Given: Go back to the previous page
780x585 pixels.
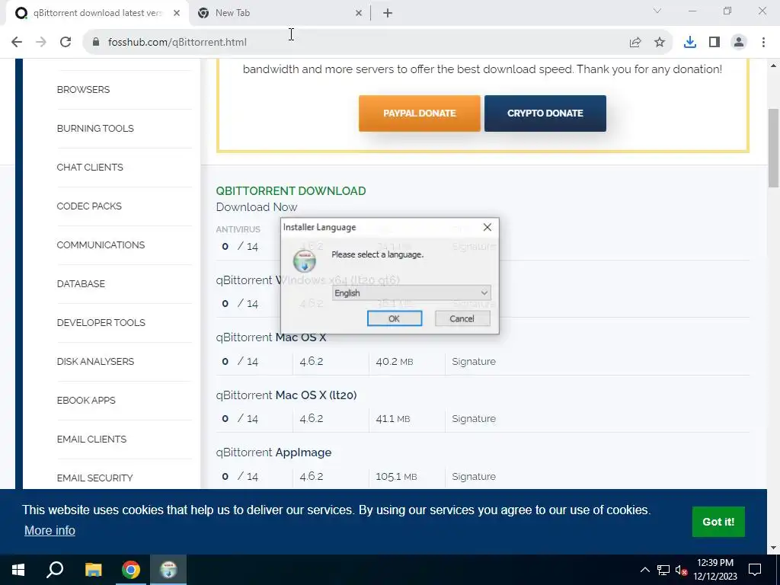Looking at the screenshot, I should [x=17, y=43].
